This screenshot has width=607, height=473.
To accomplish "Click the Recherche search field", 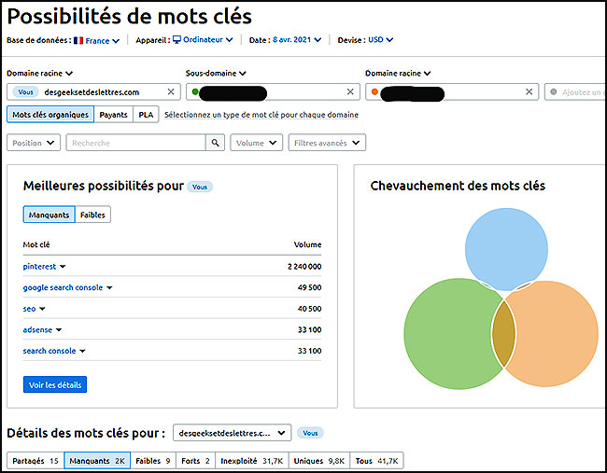I will (136, 143).
